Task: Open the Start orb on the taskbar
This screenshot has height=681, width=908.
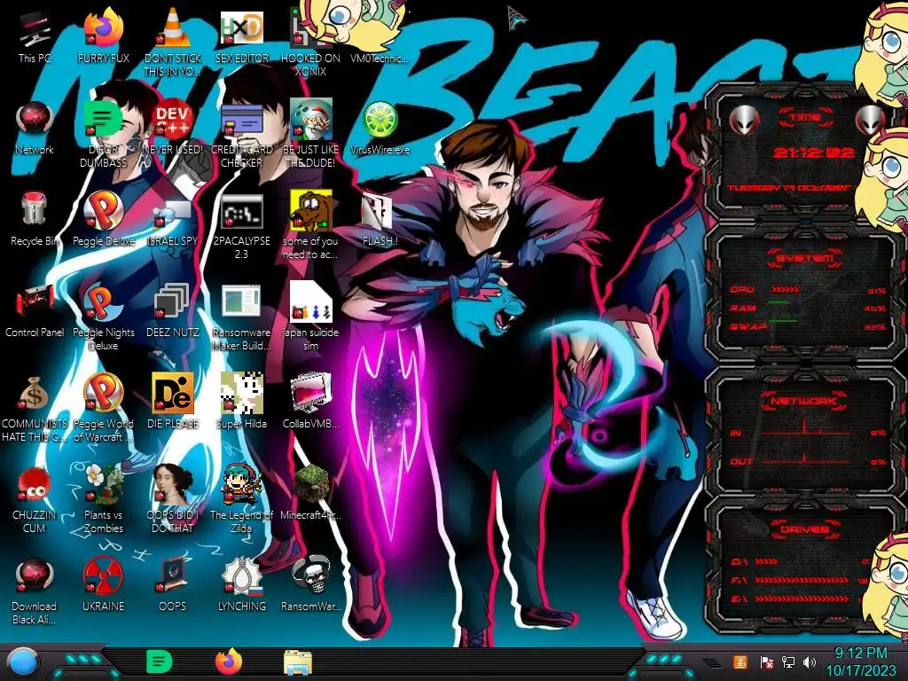Action: point(22,662)
